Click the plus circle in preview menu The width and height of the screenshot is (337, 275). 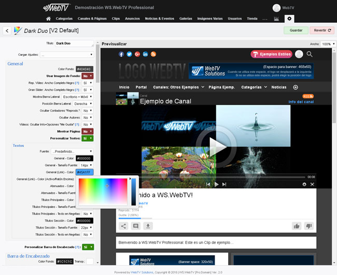(296, 87)
